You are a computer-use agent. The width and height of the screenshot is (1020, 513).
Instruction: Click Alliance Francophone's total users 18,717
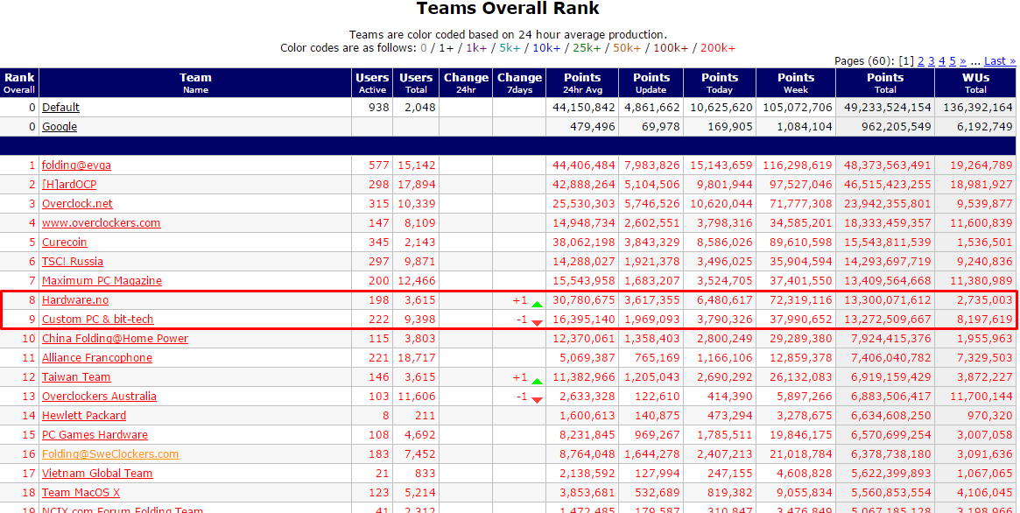point(417,357)
